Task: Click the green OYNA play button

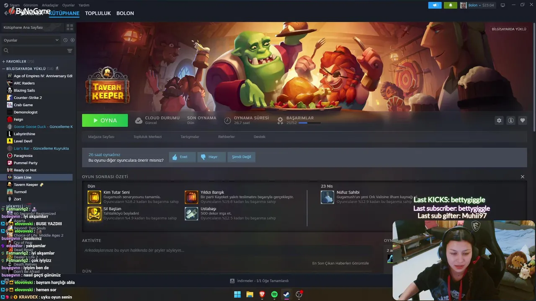Action: pyautogui.click(x=105, y=120)
